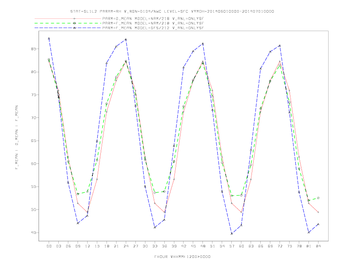Select legend entry PARM=F_MEAN MODEL=GFS/212
Screen dimensions: 347x268
coord(153,28)
